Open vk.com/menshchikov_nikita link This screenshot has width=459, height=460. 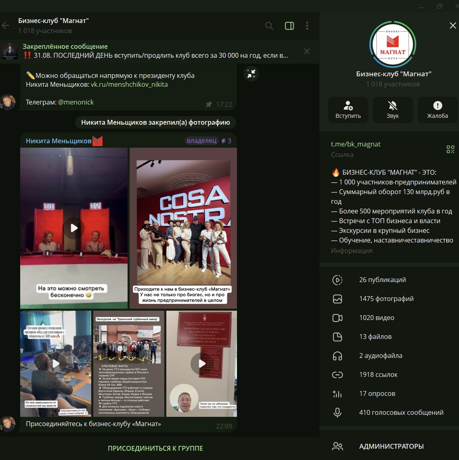(x=129, y=84)
